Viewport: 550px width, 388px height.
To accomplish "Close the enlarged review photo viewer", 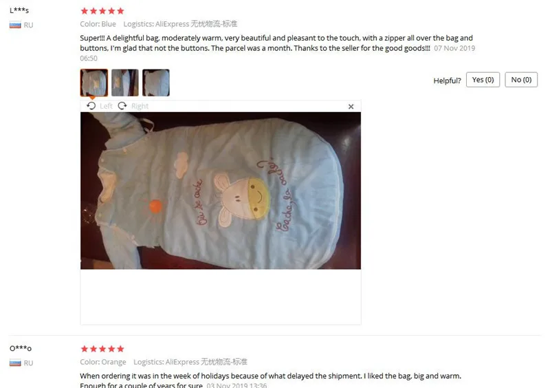I will coord(351,107).
